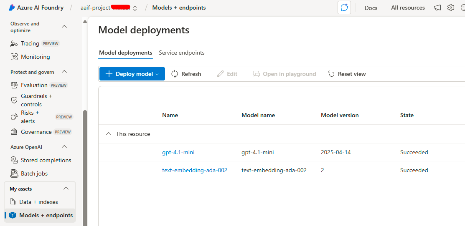Click Models + endpoints breadcrumb
Image resolution: width=465 pixels, height=226 pixels.
tap(179, 8)
